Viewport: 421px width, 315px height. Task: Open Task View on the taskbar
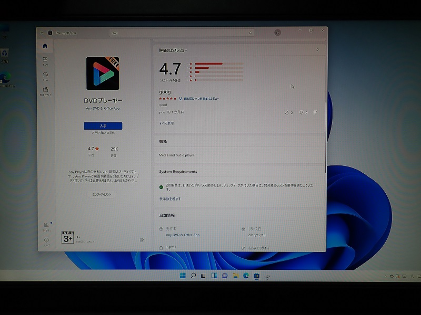pos(203,276)
